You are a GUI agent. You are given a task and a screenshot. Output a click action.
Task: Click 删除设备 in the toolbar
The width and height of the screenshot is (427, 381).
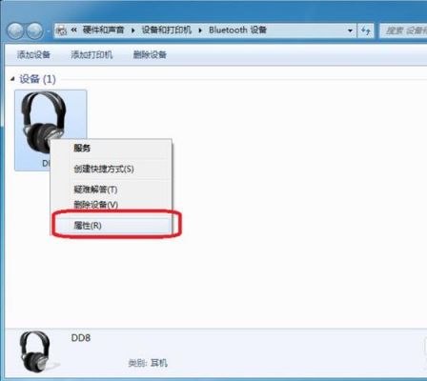(x=150, y=54)
